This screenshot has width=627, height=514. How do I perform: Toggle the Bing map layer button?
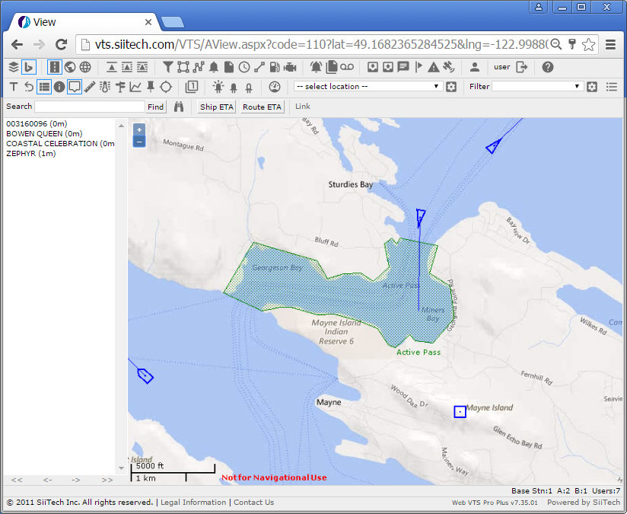tap(29, 67)
